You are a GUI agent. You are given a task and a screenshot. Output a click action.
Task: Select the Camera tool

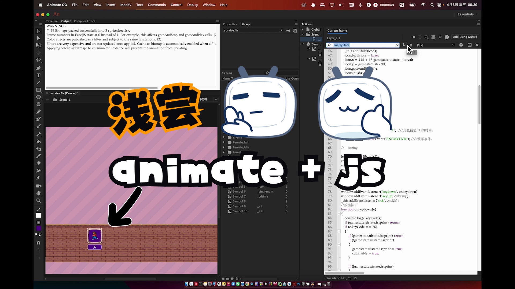[38, 186]
